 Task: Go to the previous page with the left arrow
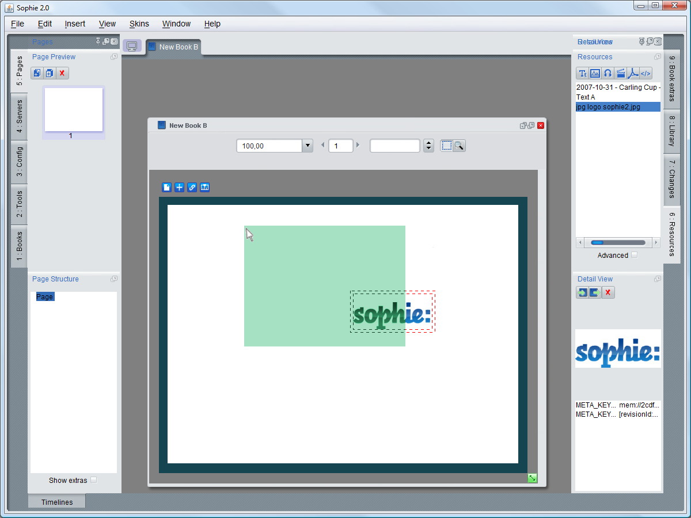(322, 145)
